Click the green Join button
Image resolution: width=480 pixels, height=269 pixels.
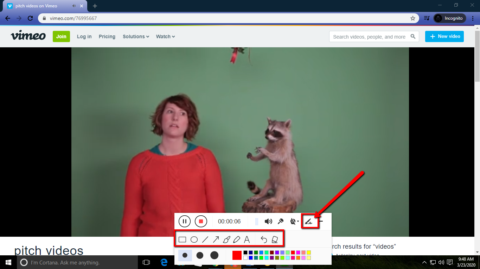pyautogui.click(x=61, y=36)
